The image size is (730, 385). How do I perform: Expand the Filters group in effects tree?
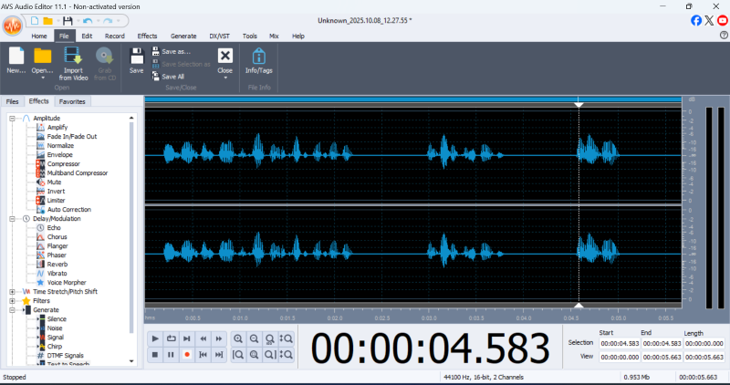click(x=12, y=300)
